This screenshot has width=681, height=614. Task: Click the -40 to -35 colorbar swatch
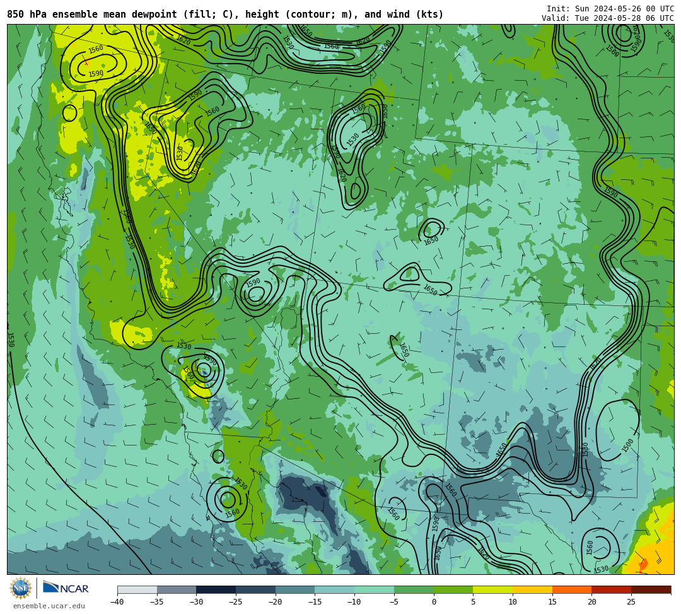pyautogui.click(x=137, y=589)
